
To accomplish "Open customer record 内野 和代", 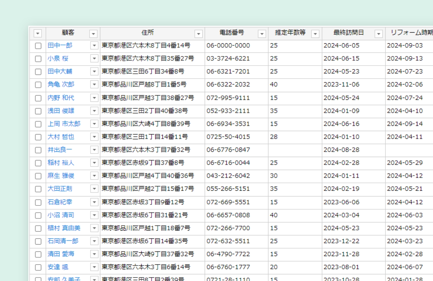I will coord(61,98).
